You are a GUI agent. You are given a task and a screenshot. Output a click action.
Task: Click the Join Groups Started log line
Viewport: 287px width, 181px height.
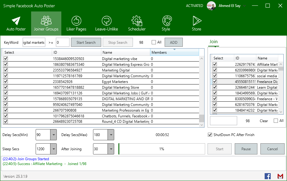[x=26, y=159]
